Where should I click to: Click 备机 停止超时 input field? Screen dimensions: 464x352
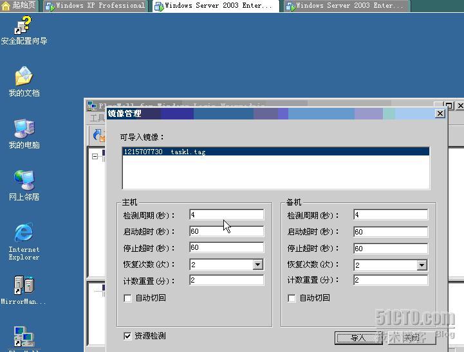(391, 249)
